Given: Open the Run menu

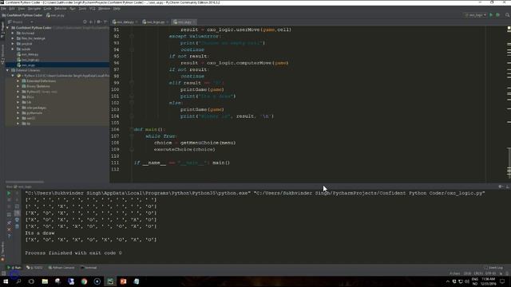Looking at the screenshot, I should [x=73, y=9].
